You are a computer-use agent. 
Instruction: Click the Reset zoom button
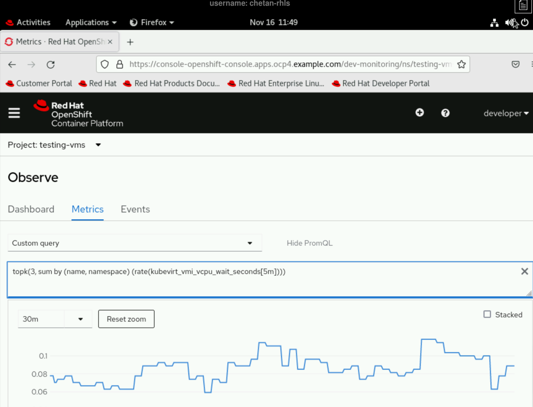click(126, 319)
